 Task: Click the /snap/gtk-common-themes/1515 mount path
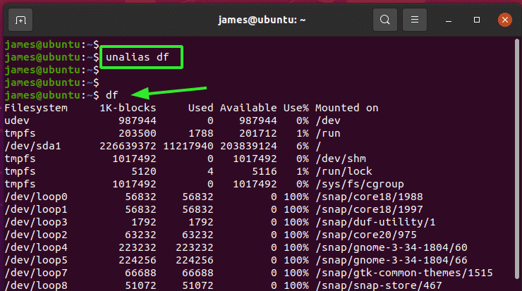pos(403,273)
